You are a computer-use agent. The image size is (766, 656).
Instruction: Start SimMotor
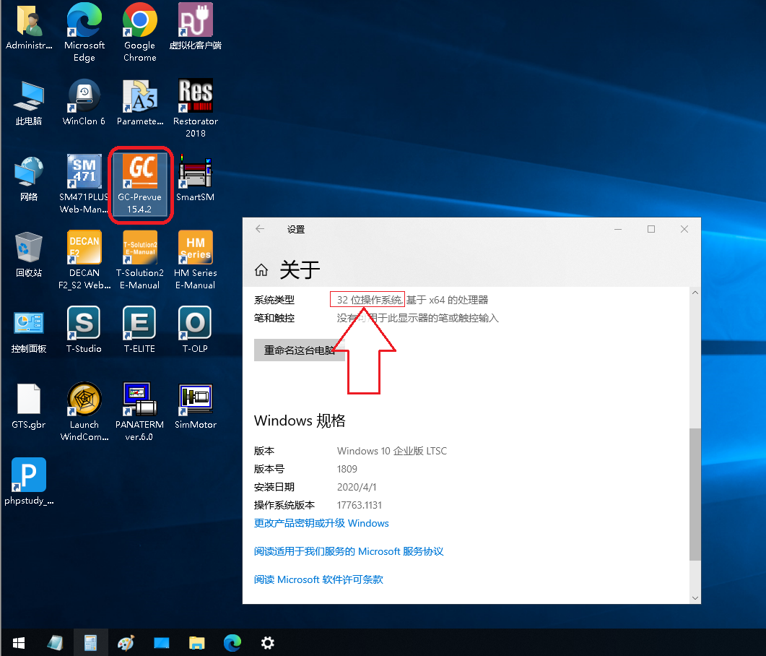pos(195,400)
